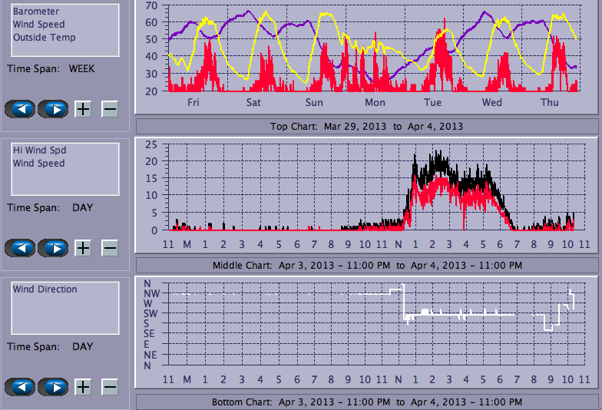Select Wind Direction in the bottom list
The height and width of the screenshot is (410, 602).
click(45, 289)
